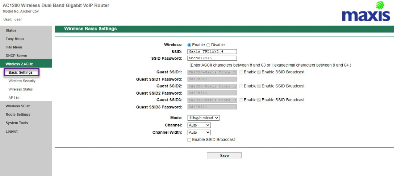397x176 pixels.
Task: Open Wireless Security submenu
Action: [22, 81]
